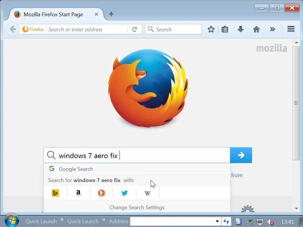Click the taskbar 'Address' label
The width and height of the screenshot is (303, 227).
pos(119,221)
